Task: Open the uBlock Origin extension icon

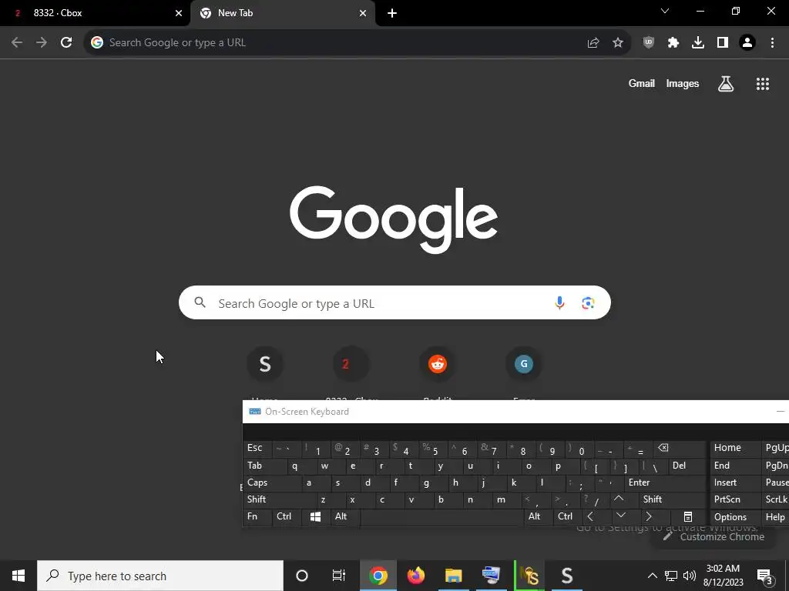Action: click(649, 43)
